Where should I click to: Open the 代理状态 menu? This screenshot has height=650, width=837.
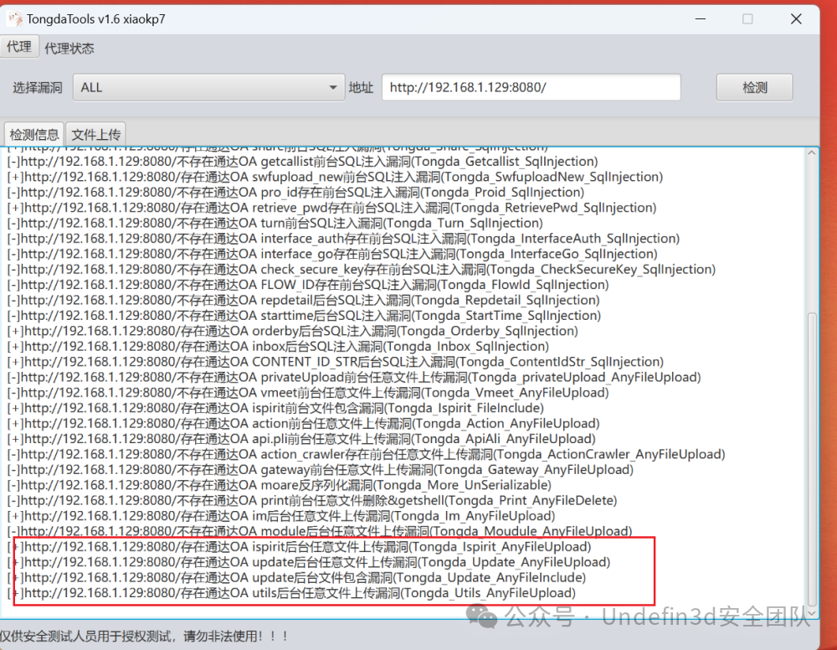tap(69, 49)
